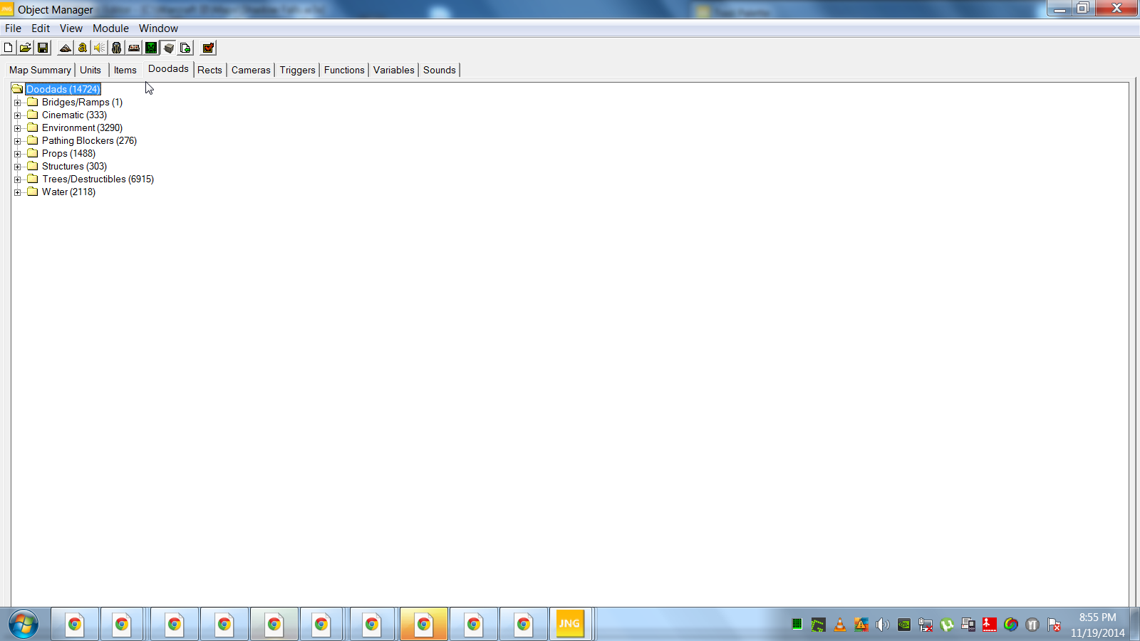Switch to the Functions tab
Screen dimensions: 1140x641
point(344,70)
